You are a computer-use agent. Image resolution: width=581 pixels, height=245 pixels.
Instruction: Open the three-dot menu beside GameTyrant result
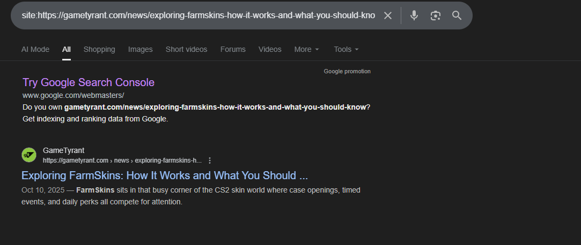210,160
